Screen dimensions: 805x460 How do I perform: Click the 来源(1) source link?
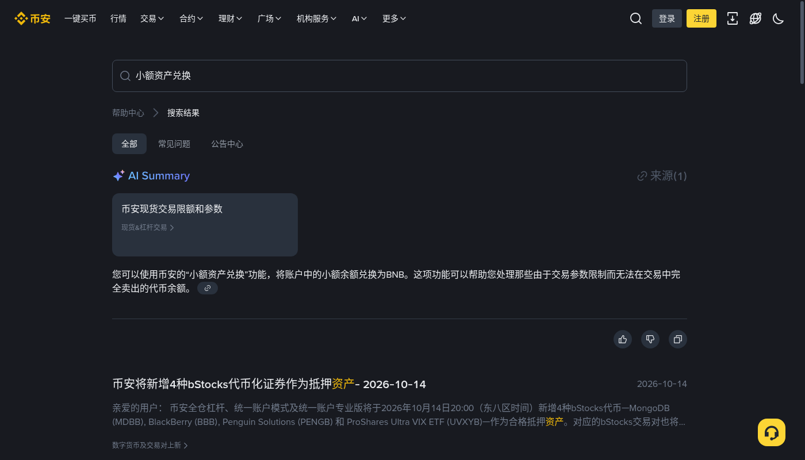click(662, 176)
